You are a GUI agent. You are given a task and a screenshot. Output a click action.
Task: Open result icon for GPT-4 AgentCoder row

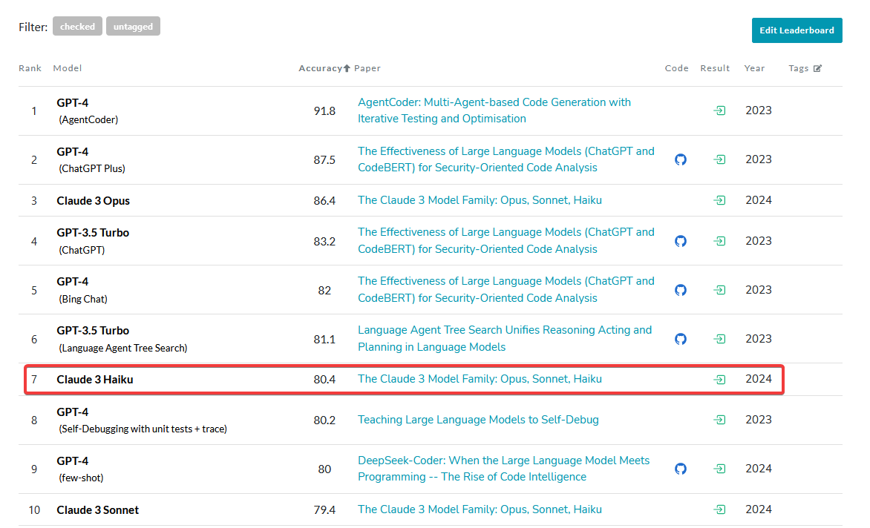pyautogui.click(x=719, y=110)
